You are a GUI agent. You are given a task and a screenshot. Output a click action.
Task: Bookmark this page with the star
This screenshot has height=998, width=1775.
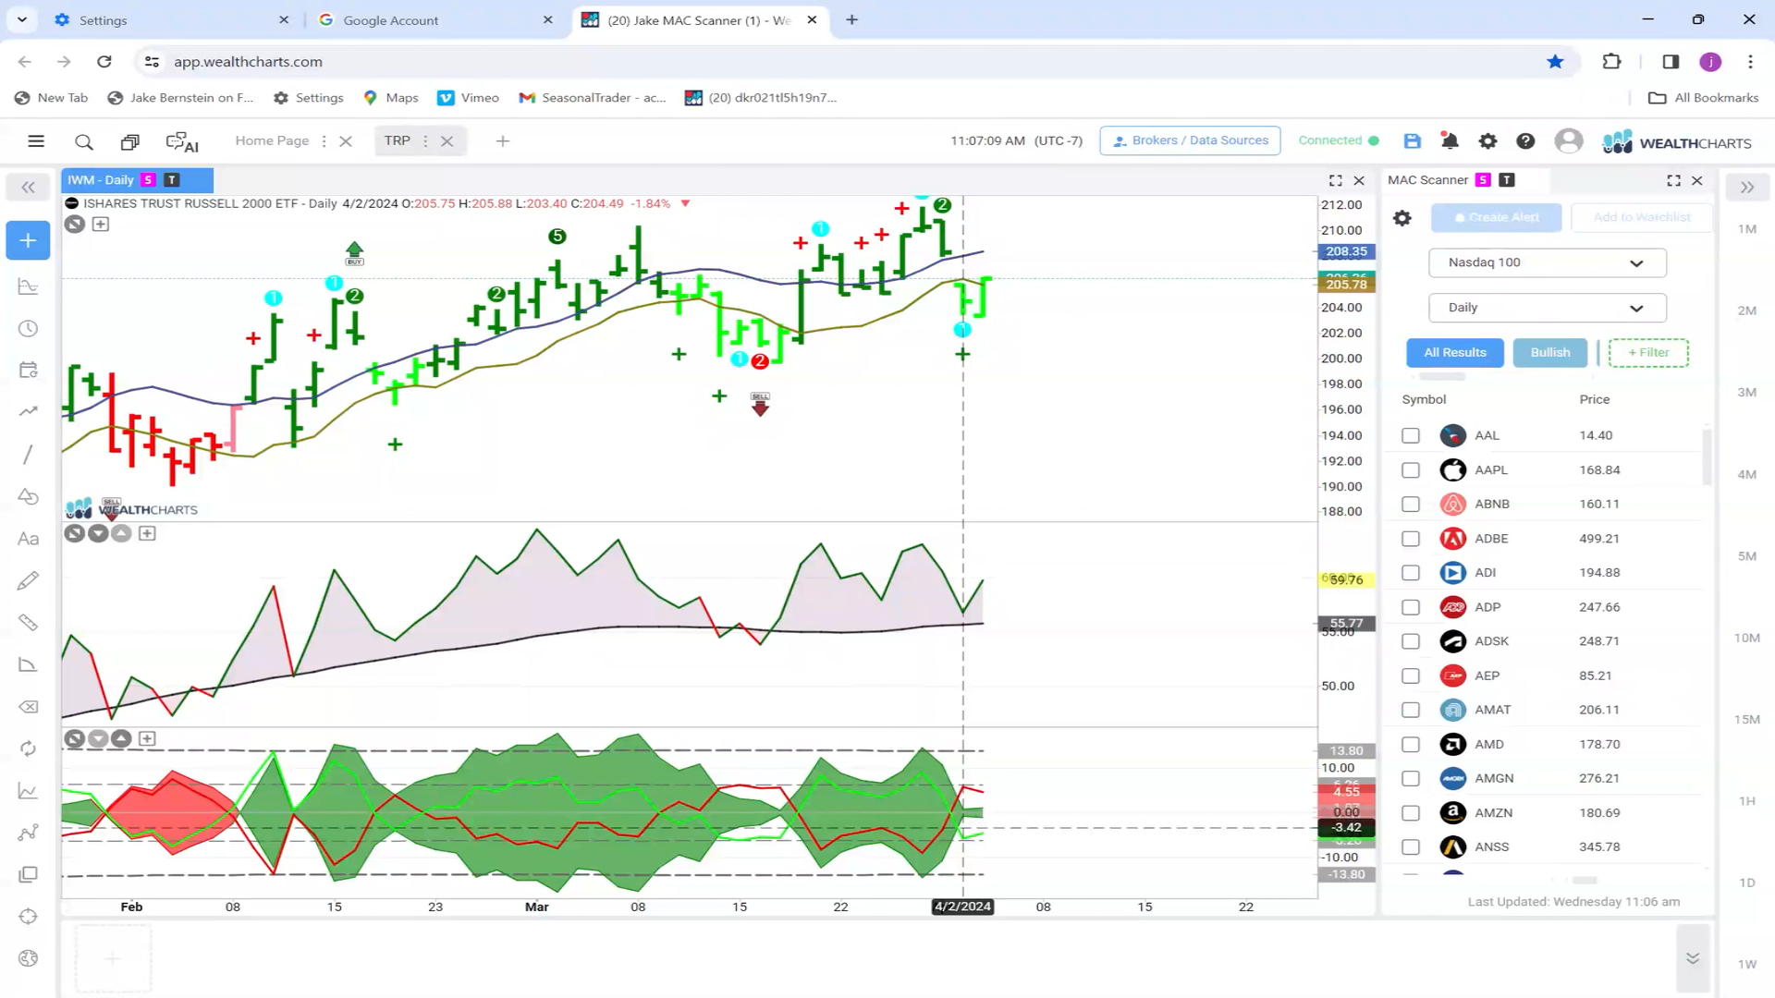(1555, 61)
